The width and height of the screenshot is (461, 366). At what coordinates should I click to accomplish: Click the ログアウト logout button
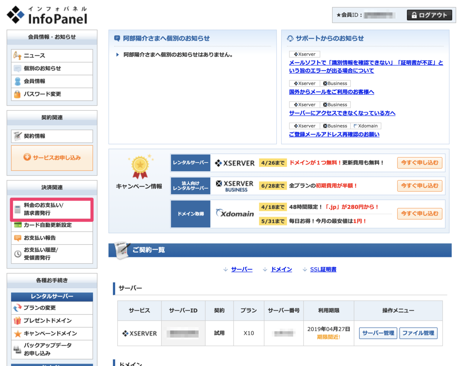(429, 15)
